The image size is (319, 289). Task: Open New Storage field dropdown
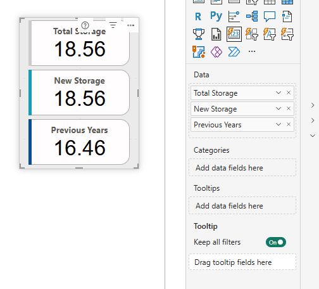(x=278, y=108)
